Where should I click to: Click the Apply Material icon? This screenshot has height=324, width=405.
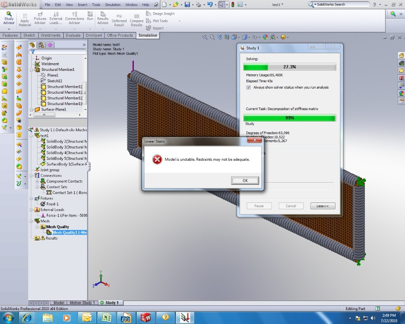click(x=24, y=20)
